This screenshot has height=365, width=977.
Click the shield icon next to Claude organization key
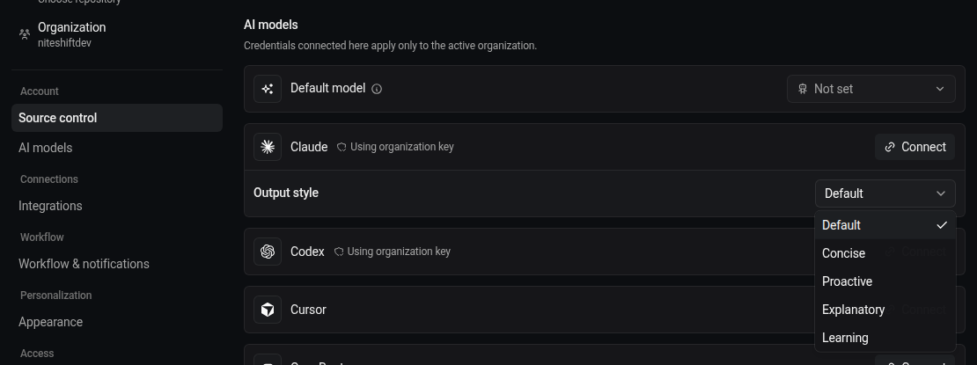click(342, 147)
